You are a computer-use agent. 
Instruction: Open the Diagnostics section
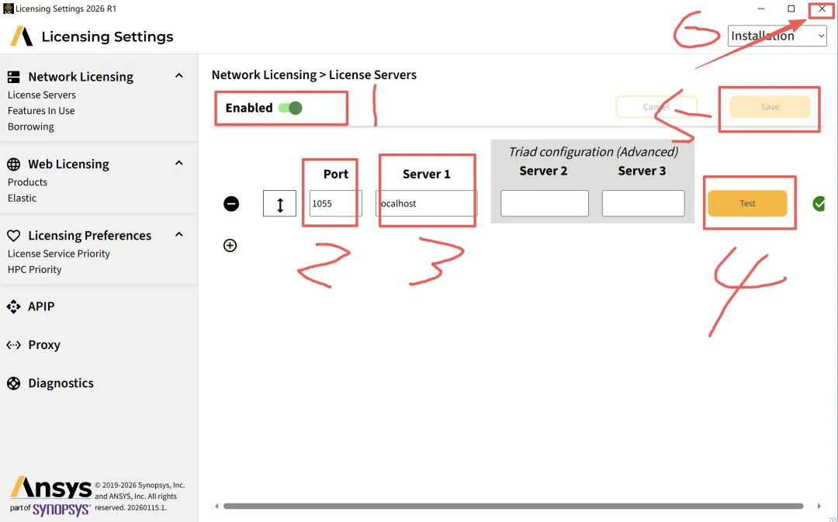pos(61,383)
